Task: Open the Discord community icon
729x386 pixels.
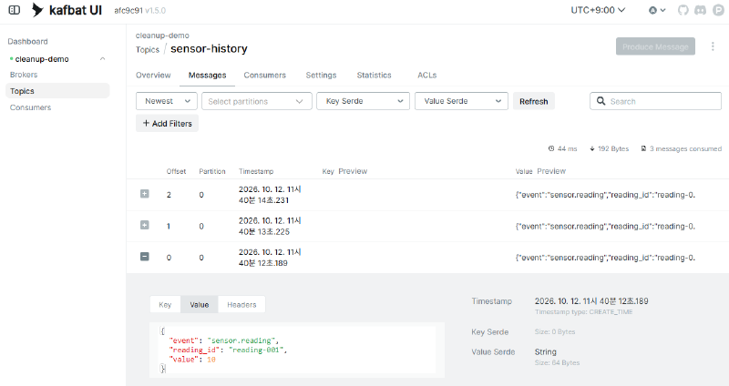Action: pyautogui.click(x=701, y=10)
